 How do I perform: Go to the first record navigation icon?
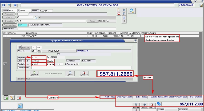[x=3, y=5]
